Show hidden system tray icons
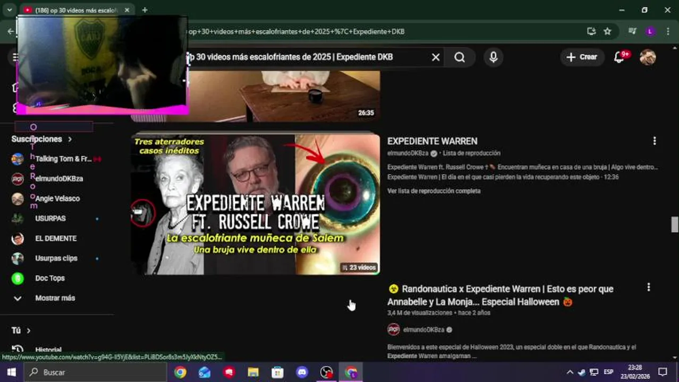The height and width of the screenshot is (382, 679). point(570,372)
